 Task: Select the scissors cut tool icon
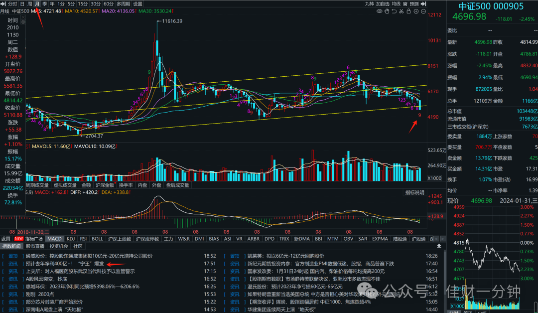point(401,11)
